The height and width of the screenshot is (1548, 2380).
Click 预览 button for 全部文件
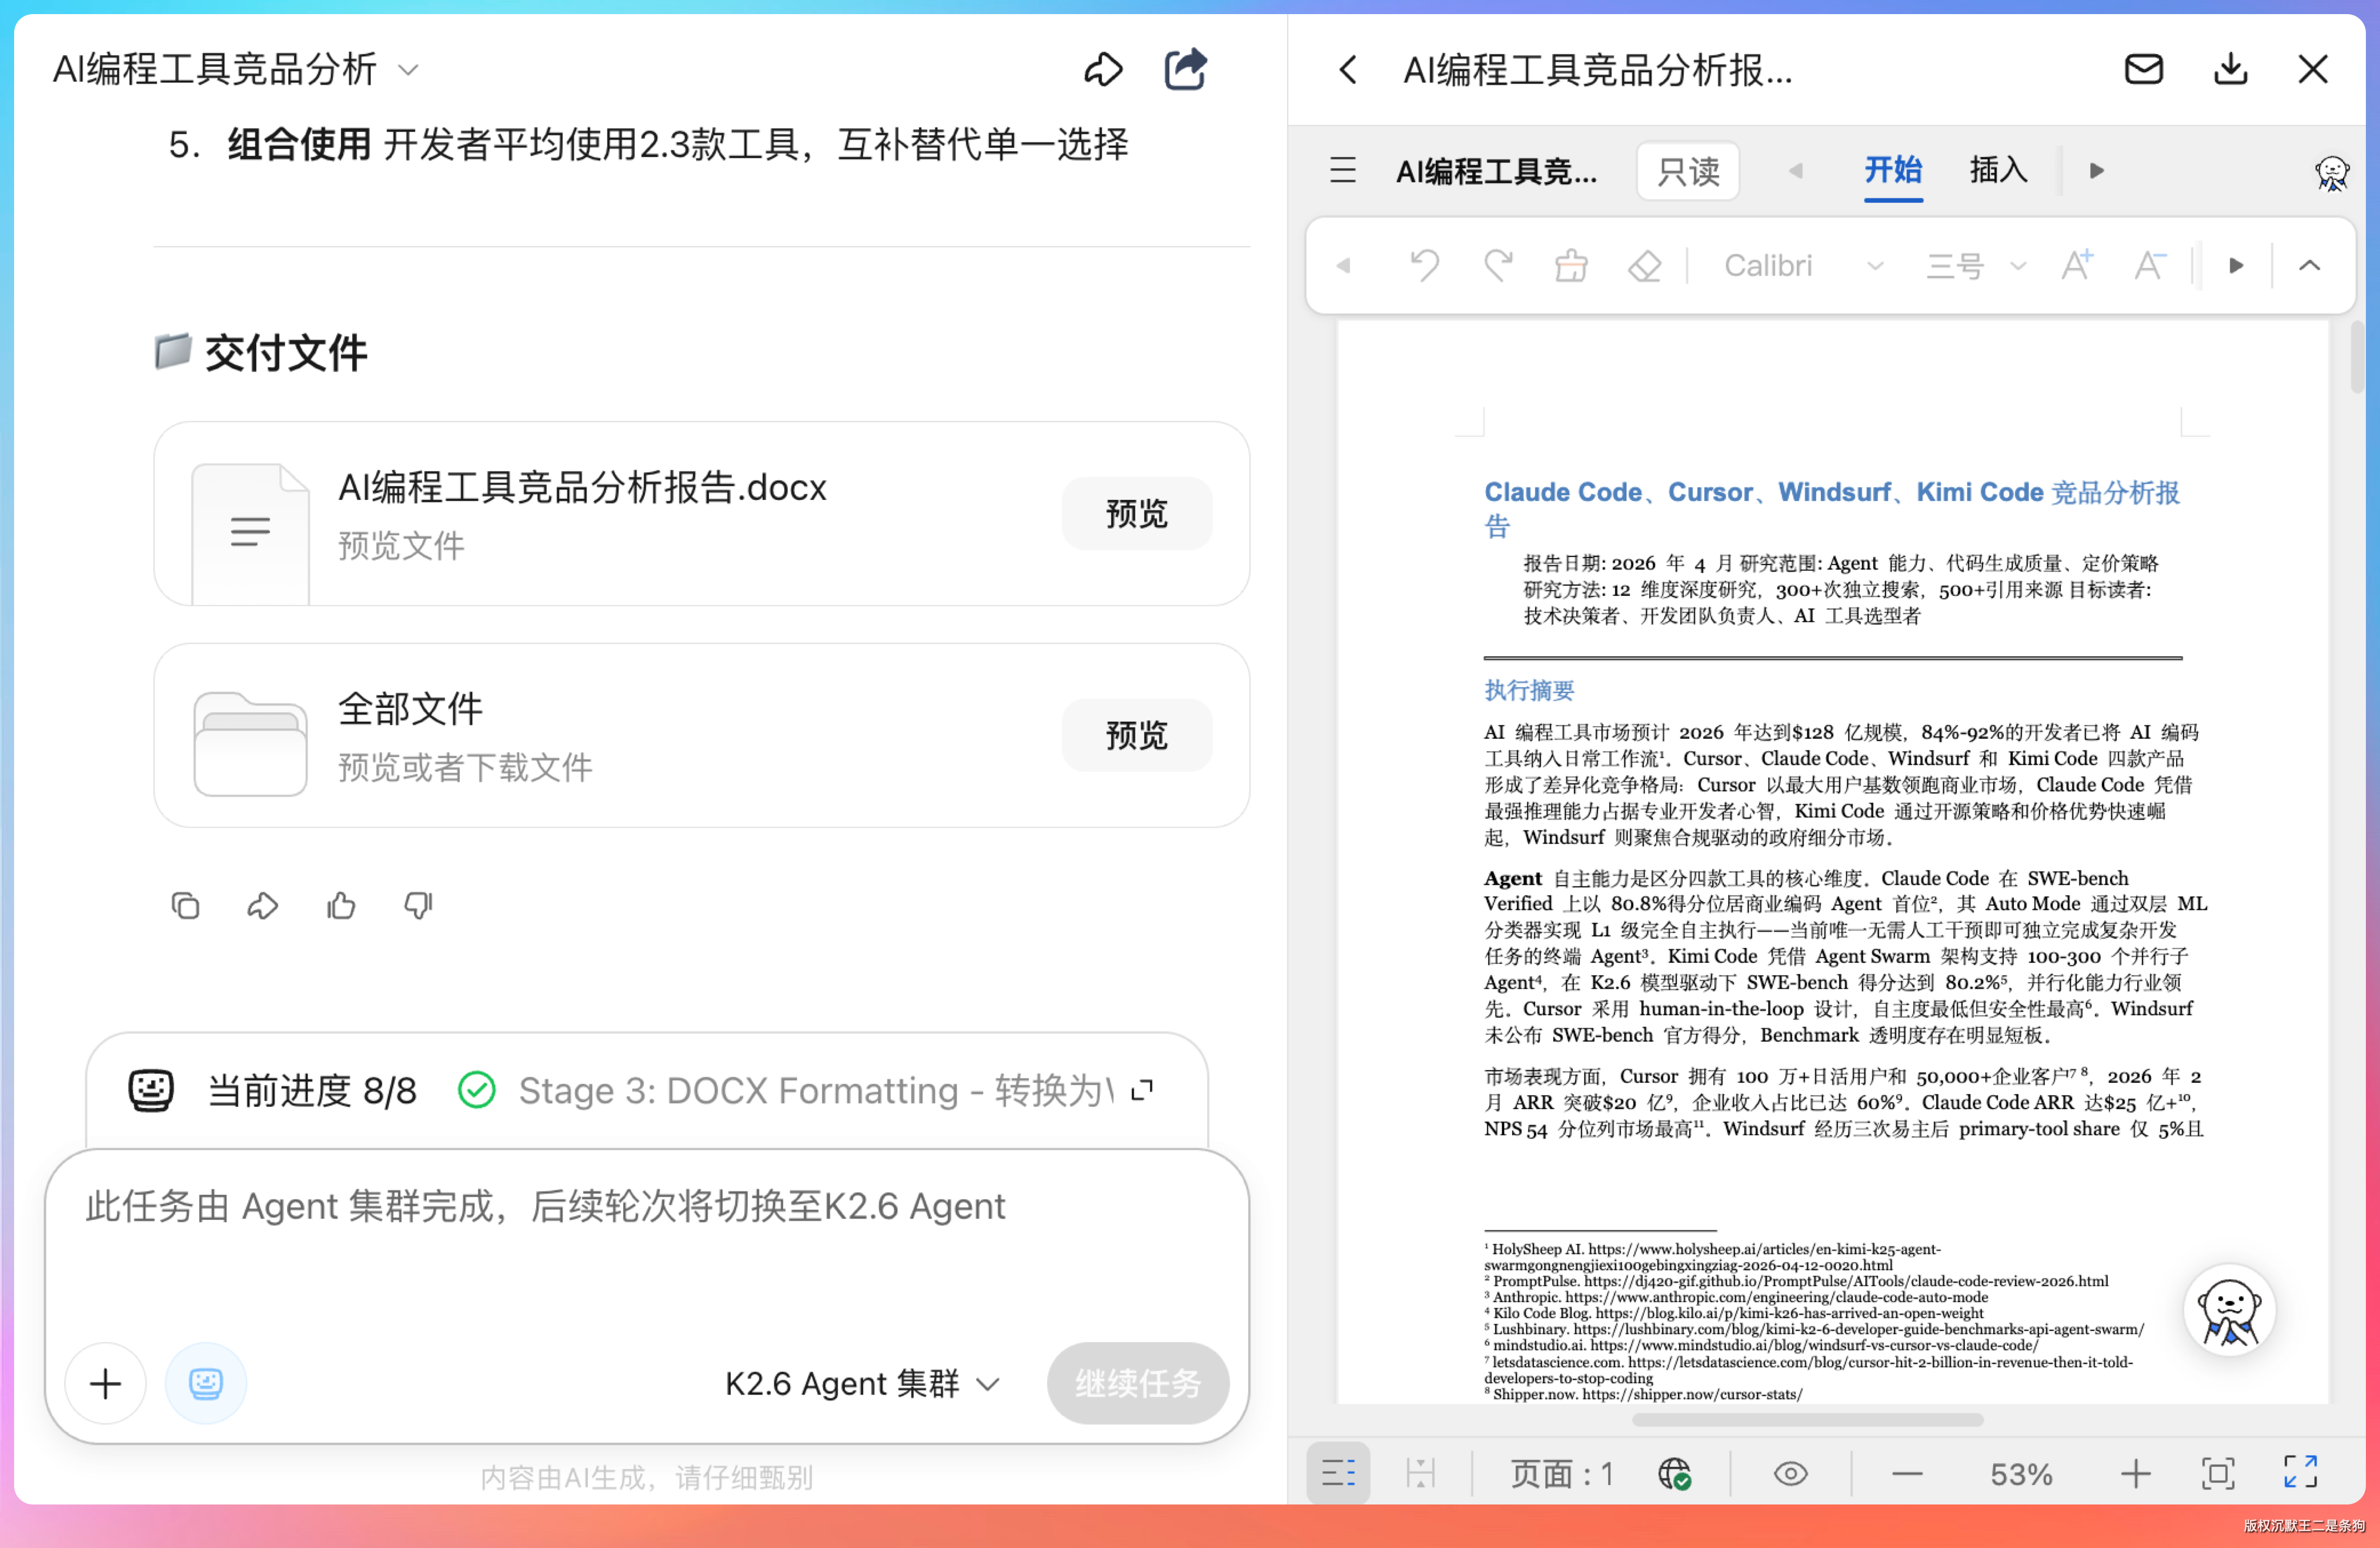tap(1136, 735)
